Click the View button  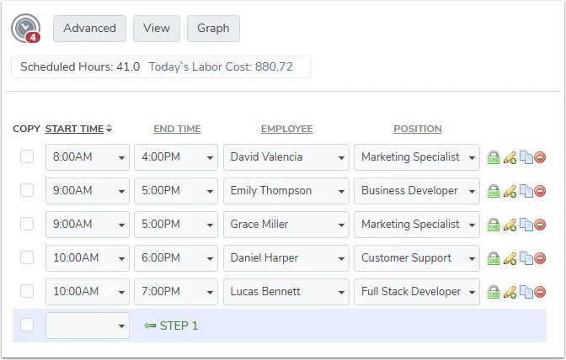click(157, 29)
